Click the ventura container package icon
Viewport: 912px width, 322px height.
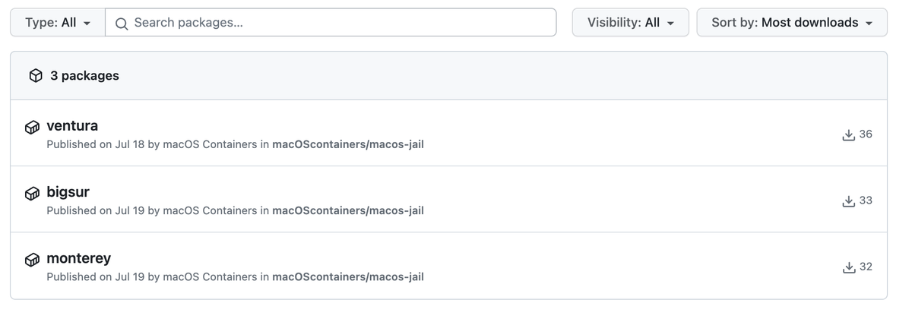pyautogui.click(x=32, y=128)
